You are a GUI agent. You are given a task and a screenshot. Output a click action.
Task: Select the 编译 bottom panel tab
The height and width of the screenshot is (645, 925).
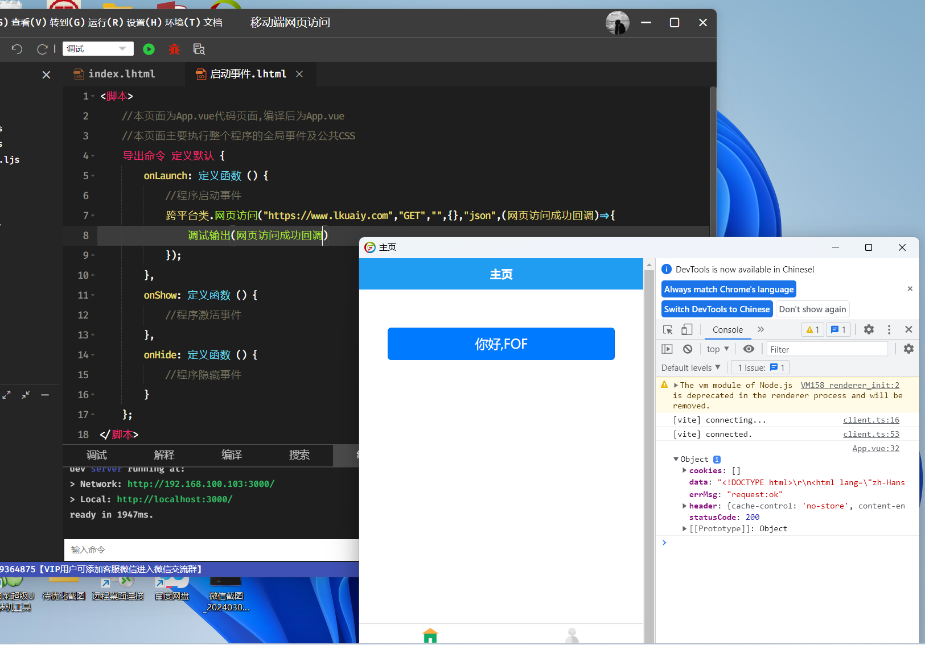(x=232, y=455)
